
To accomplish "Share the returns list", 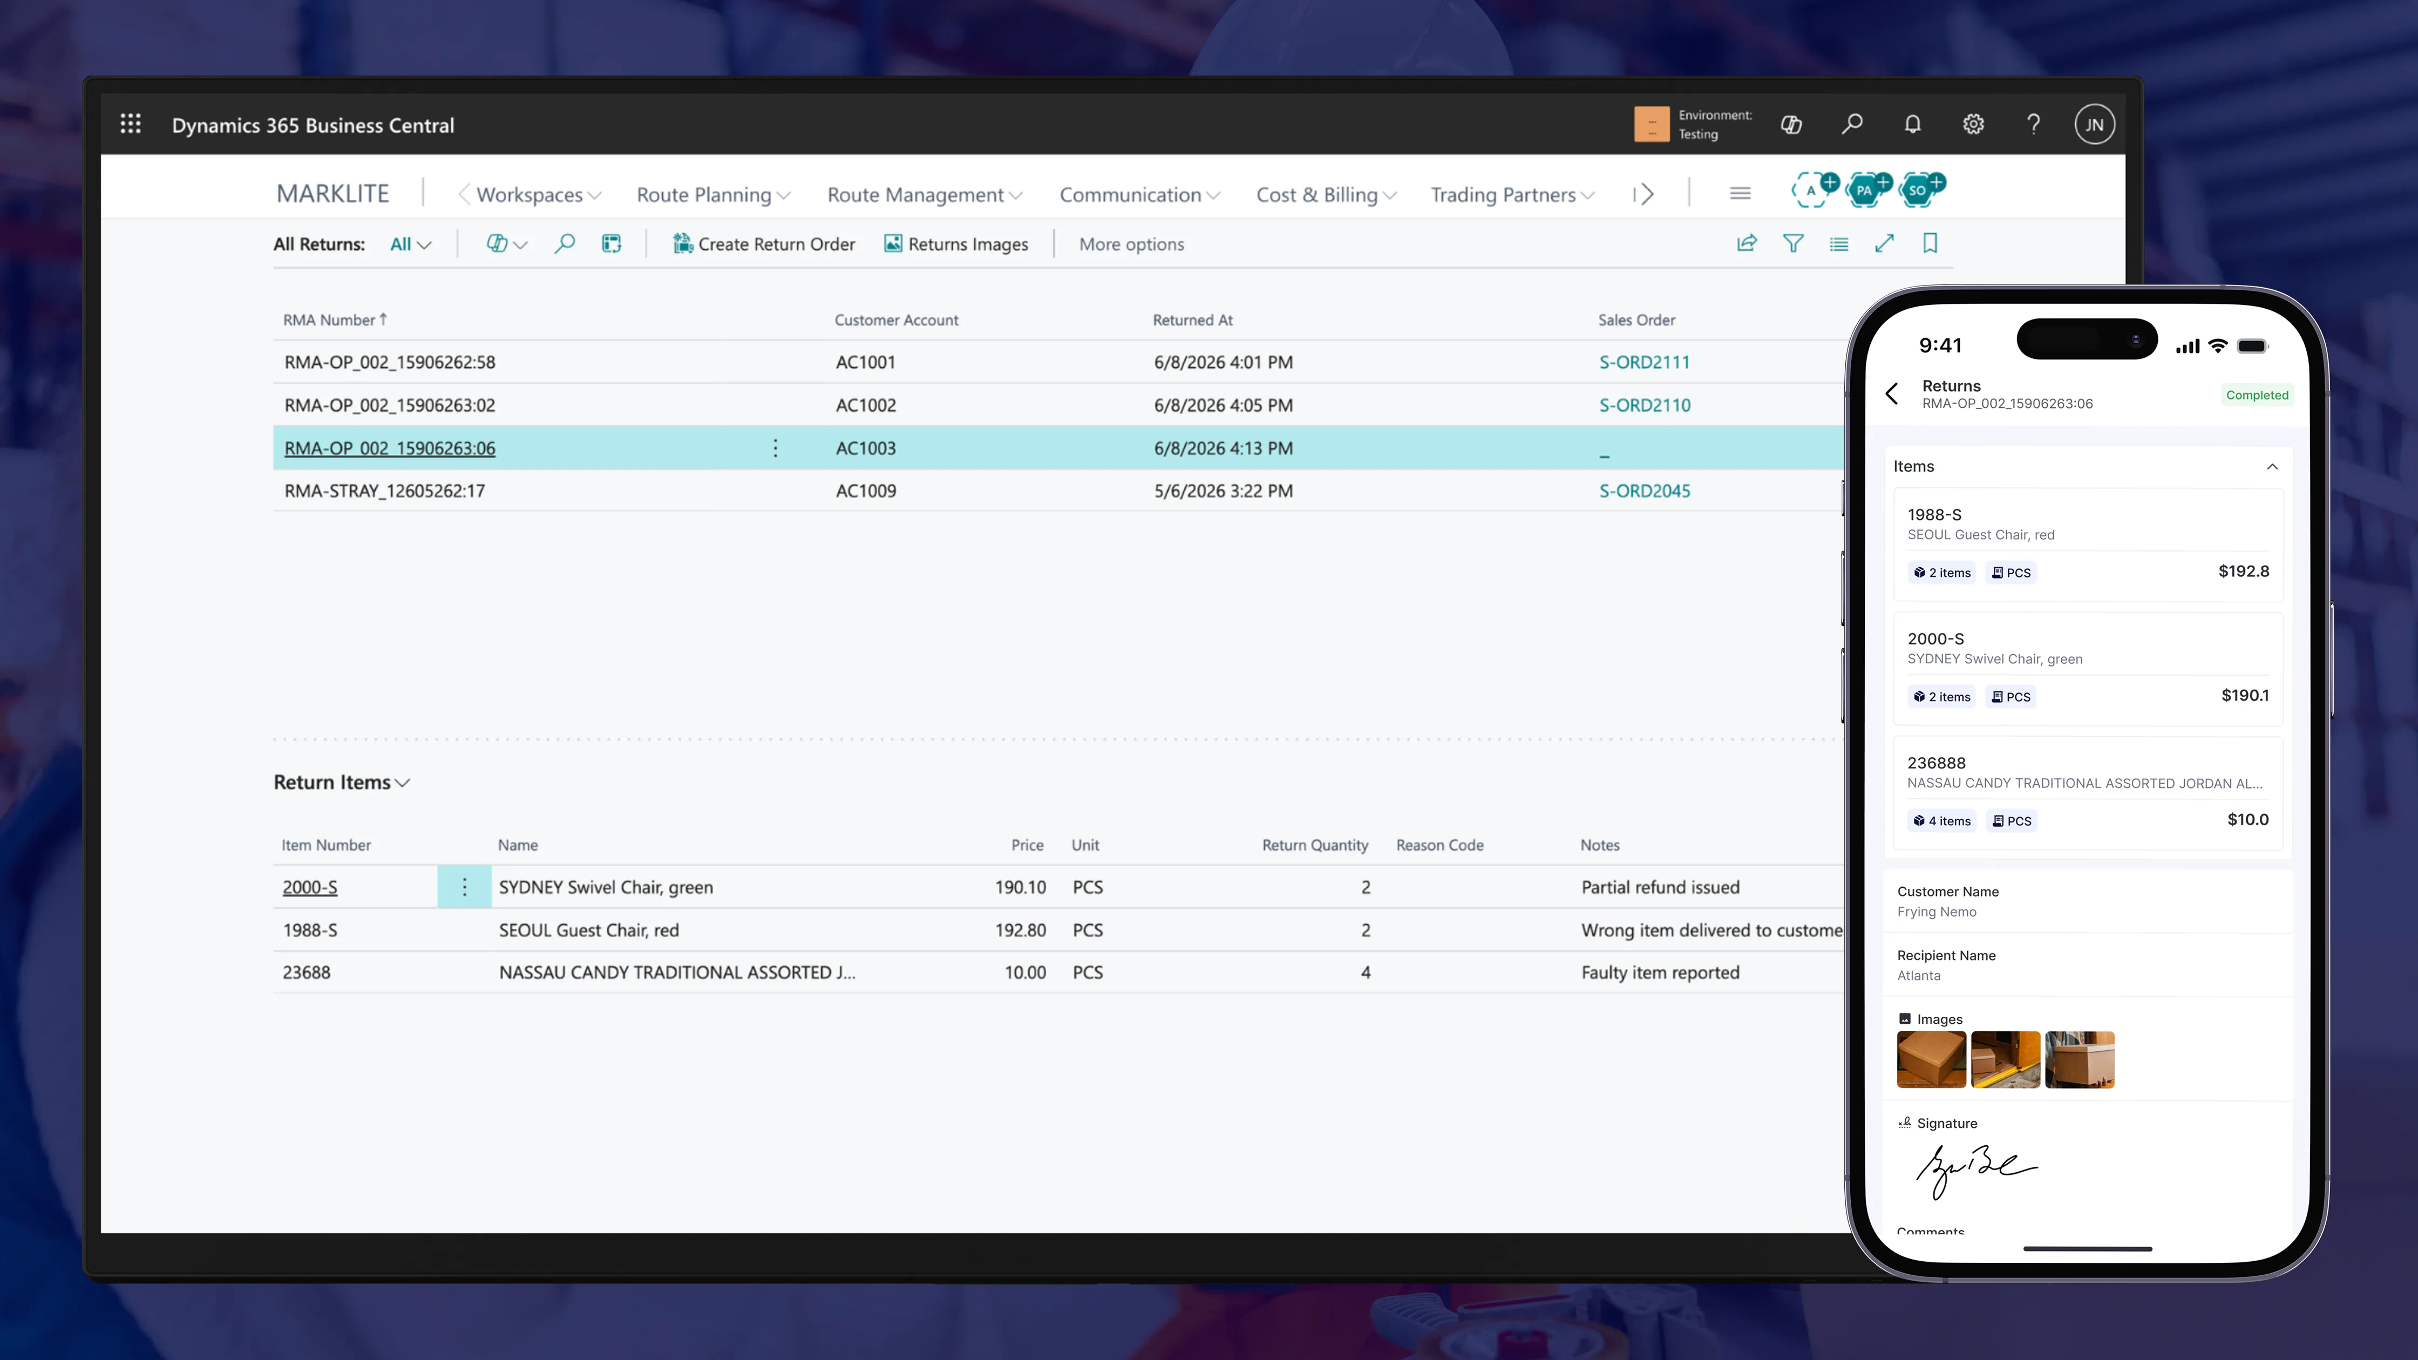I will (1746, 244).
